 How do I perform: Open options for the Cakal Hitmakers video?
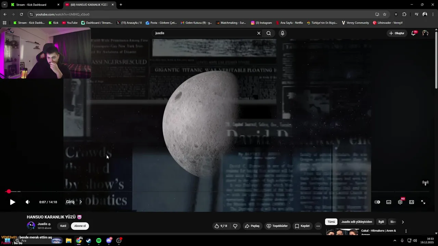pyautogui.click(x=406, y=231)
